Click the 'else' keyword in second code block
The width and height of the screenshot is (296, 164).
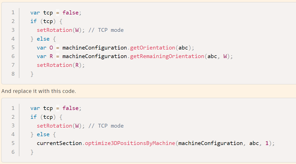(x=43, y=134)
